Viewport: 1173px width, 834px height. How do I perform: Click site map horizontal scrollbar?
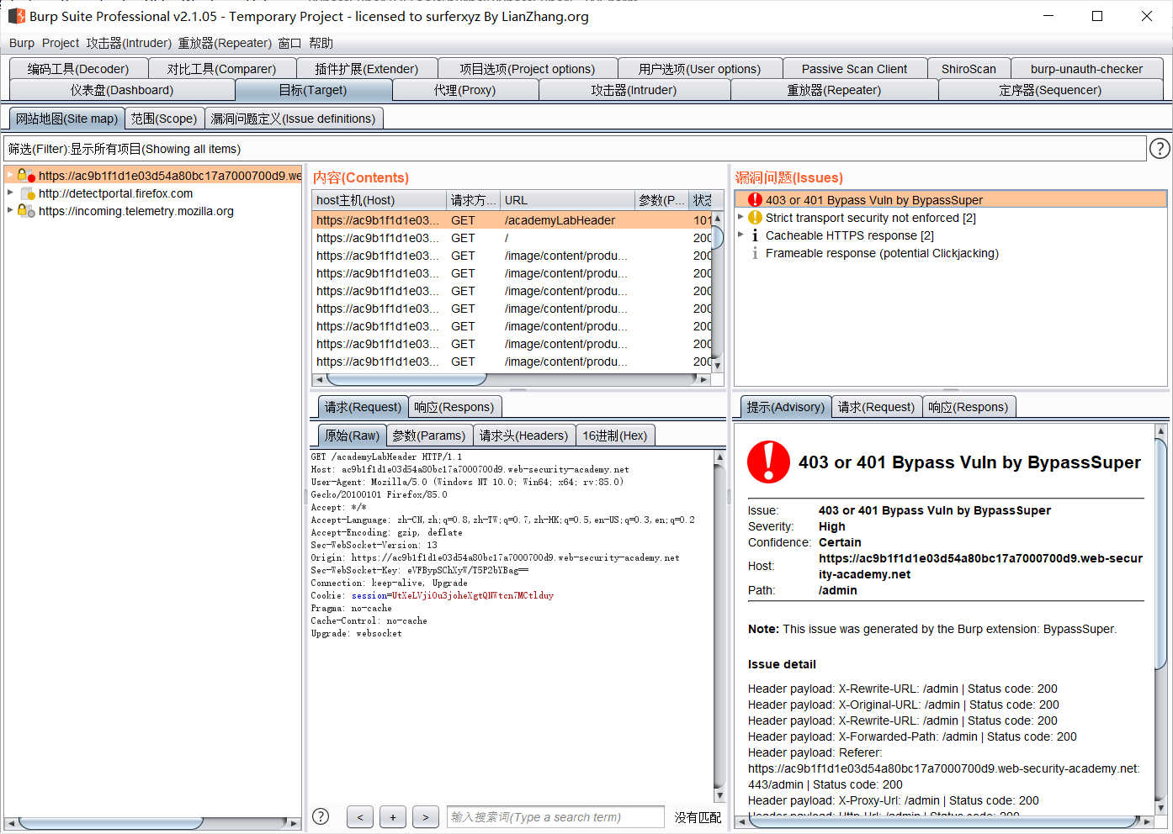click(x=152, y=823)
